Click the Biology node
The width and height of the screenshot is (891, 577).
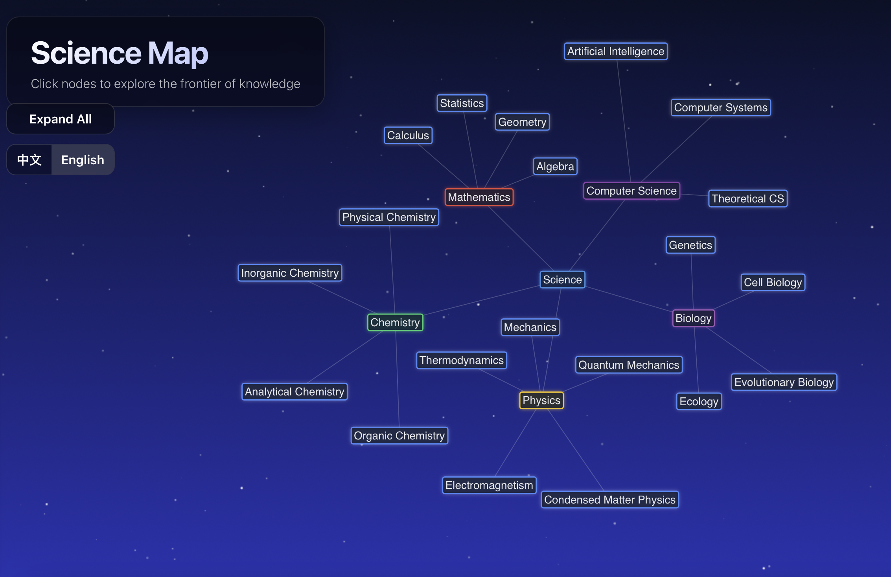(693, 318)
